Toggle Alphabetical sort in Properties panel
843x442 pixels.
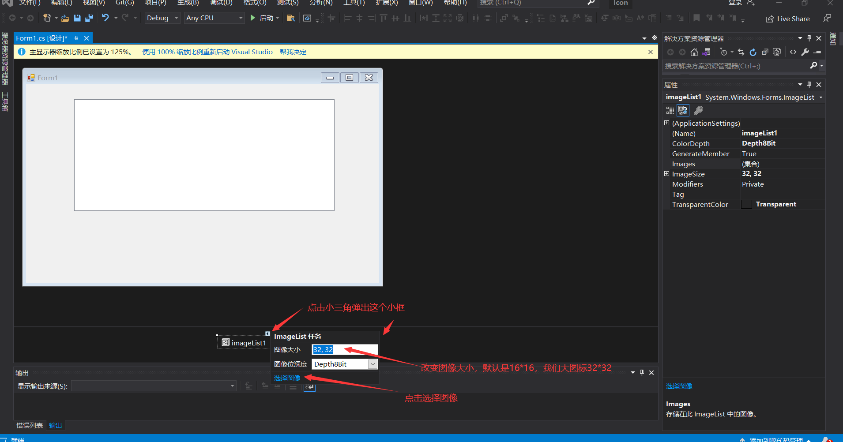683,110
